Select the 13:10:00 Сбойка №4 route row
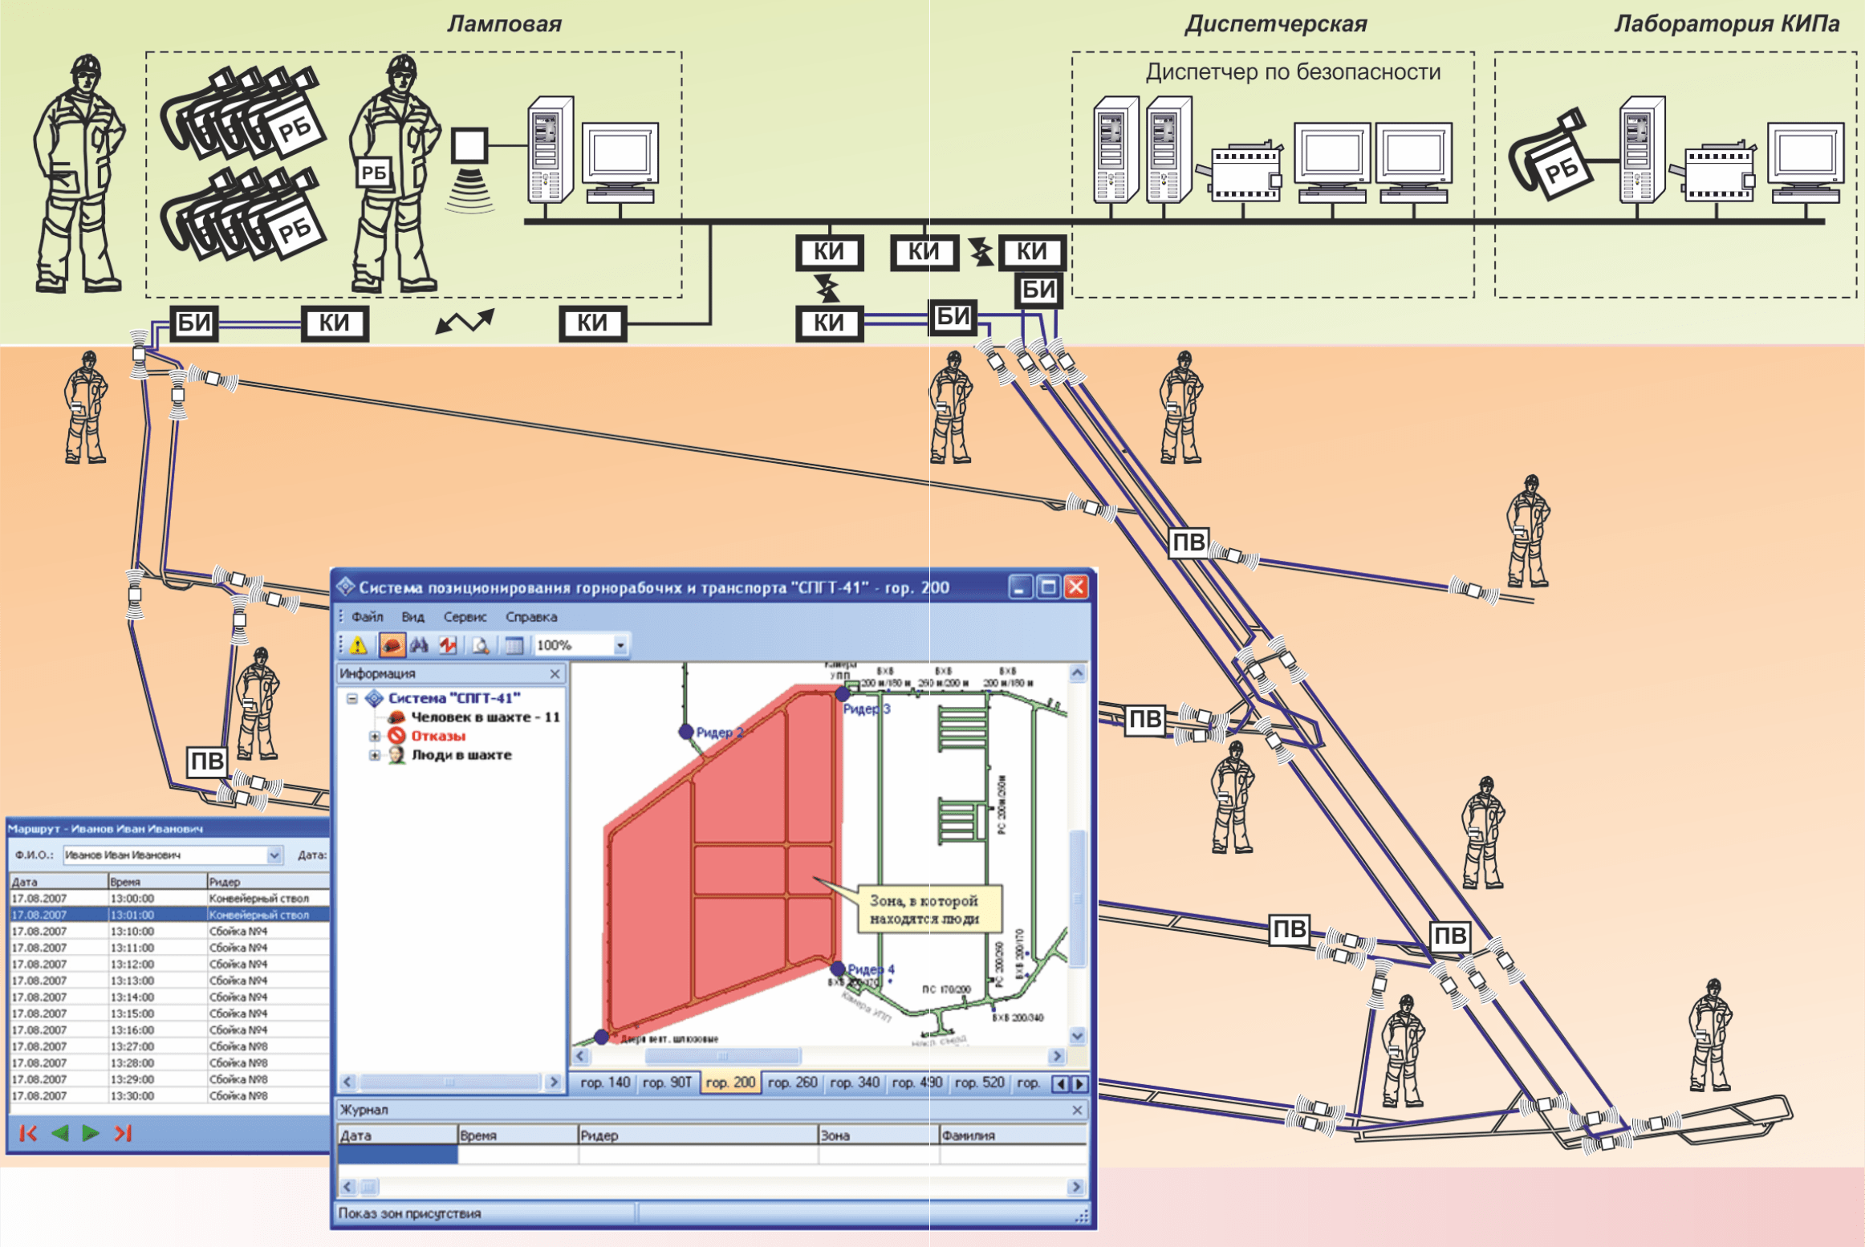The height and width of the screenshot is (1247, 1865). (169, 931)
